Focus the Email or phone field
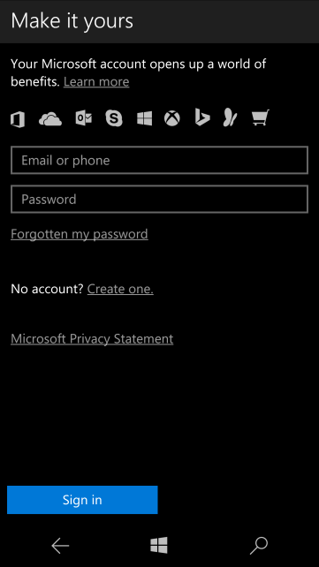The width and height of the screenshot is (319, 567). pos(159,160)
